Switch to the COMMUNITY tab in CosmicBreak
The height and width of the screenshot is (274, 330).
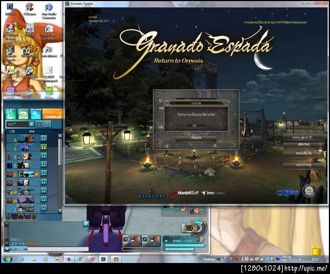click(x=52, y=114)
